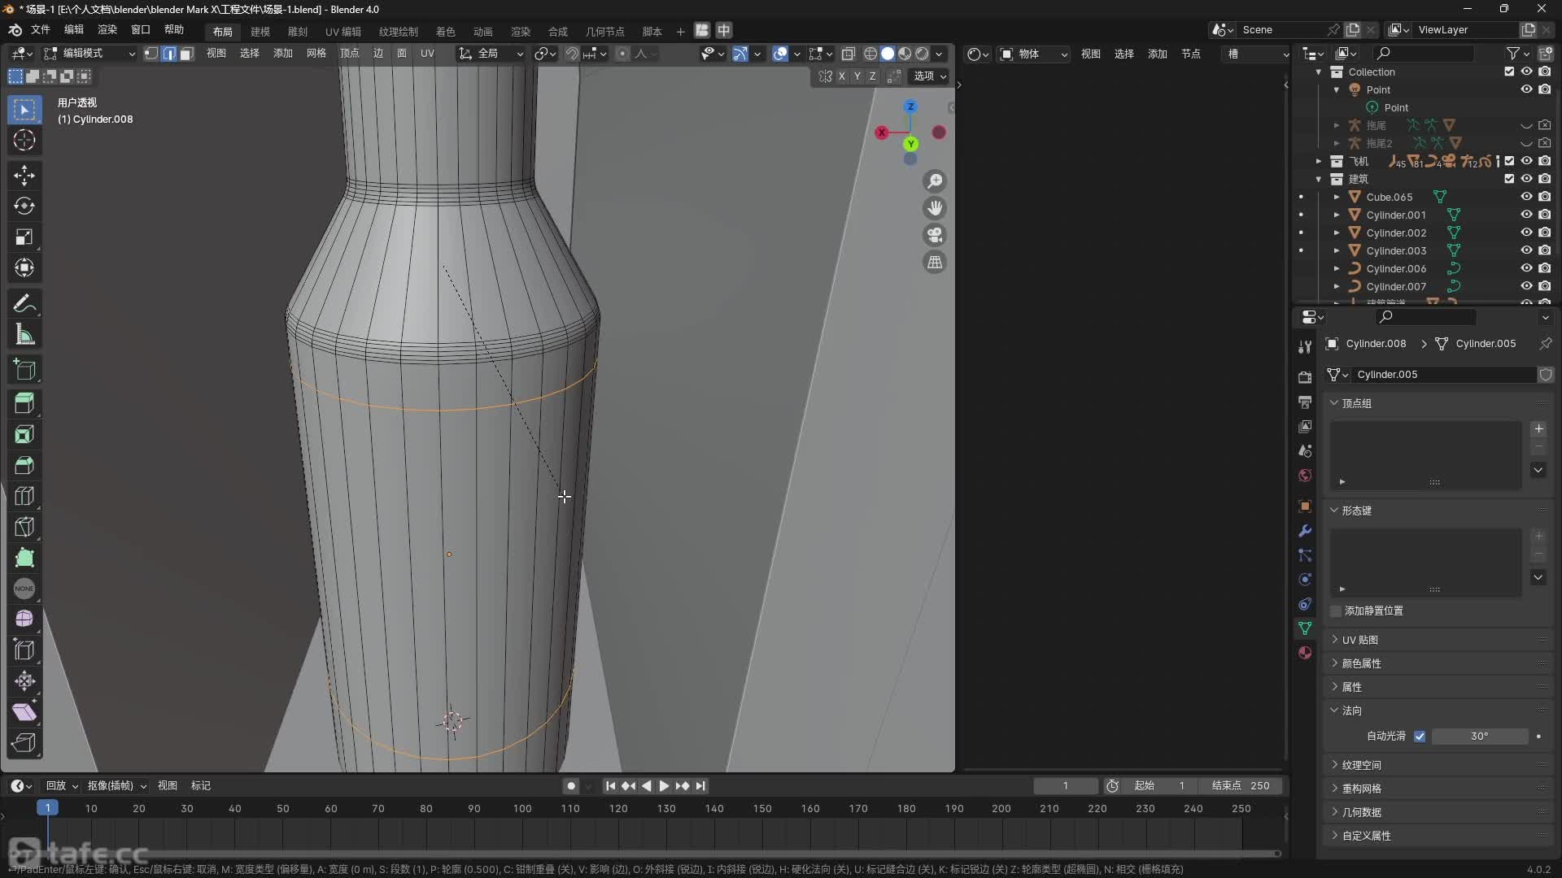Open 文件 menu
Screen dimensions: 1562x878
40,30
